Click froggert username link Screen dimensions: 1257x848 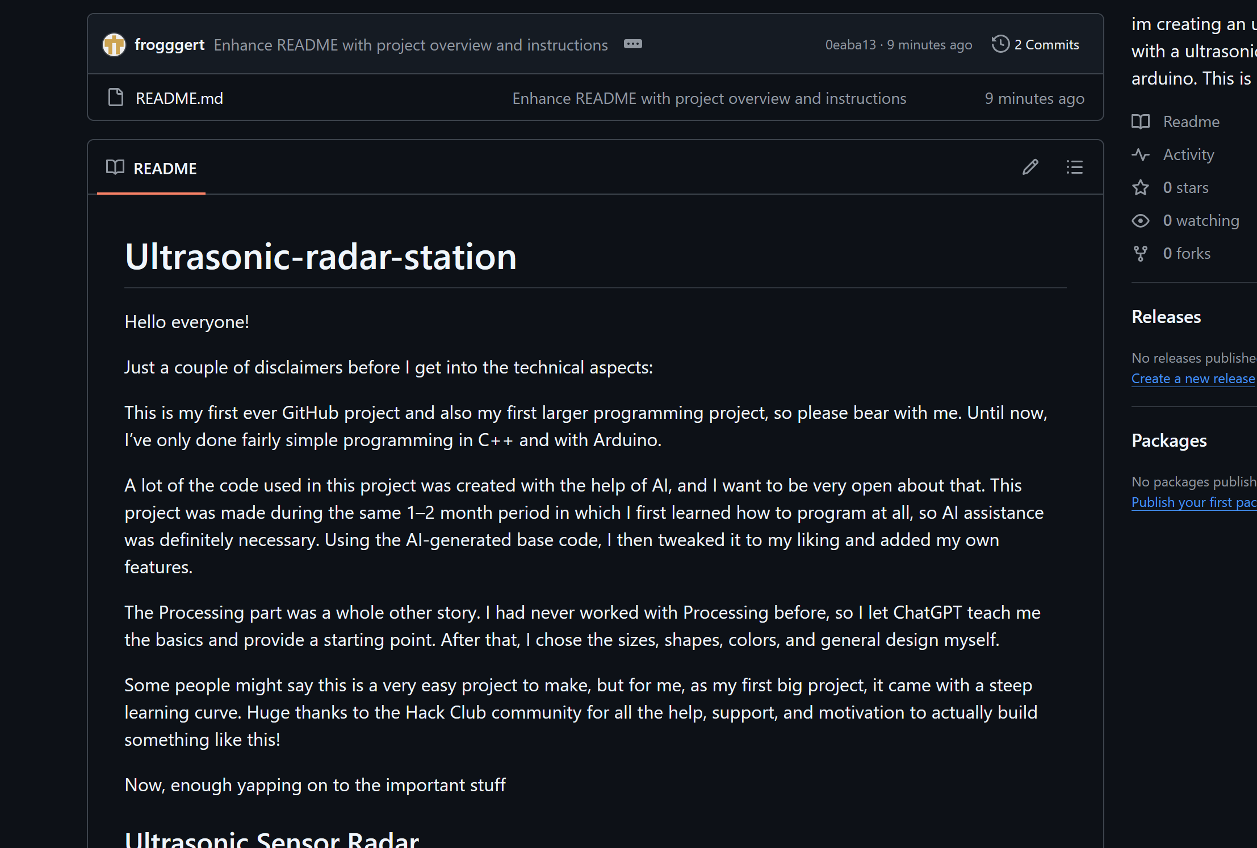coord(169,45)
